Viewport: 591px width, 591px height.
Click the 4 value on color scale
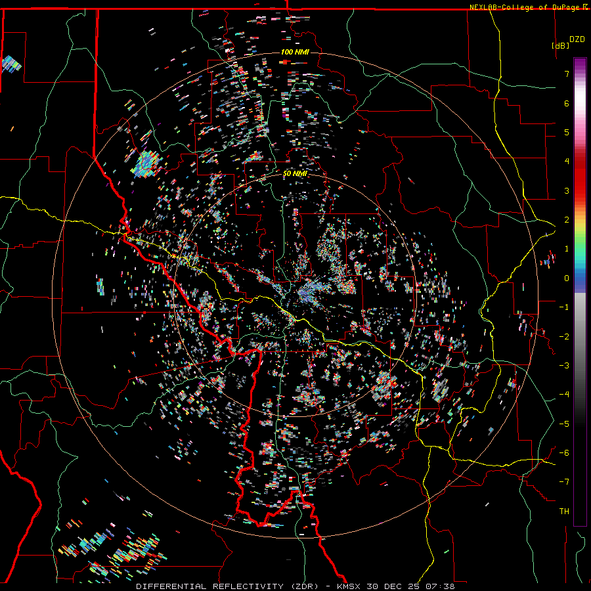tap(567, 162)
